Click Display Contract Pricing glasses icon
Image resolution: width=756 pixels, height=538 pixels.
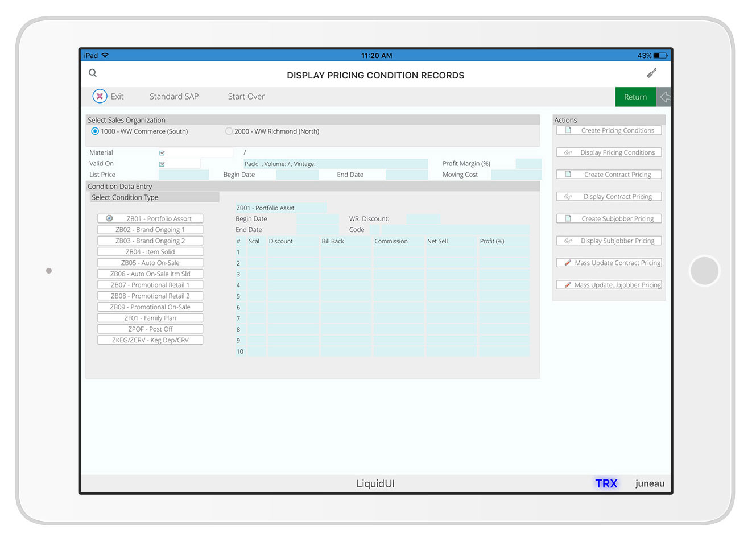pyautogui.click(x=568, y=197)
